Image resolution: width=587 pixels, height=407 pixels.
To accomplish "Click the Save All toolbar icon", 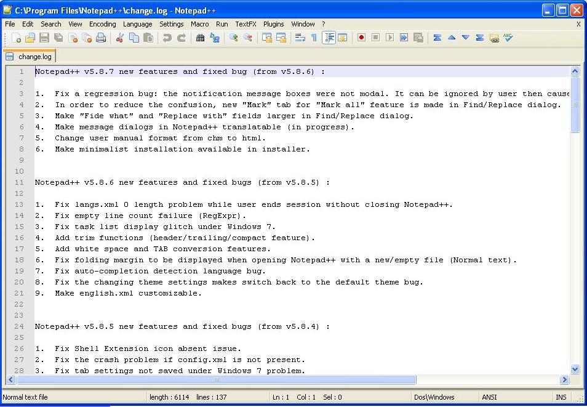I will click(58, 38).
